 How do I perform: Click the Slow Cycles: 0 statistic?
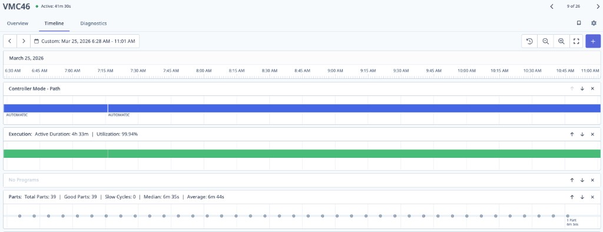tap(120, 197)
